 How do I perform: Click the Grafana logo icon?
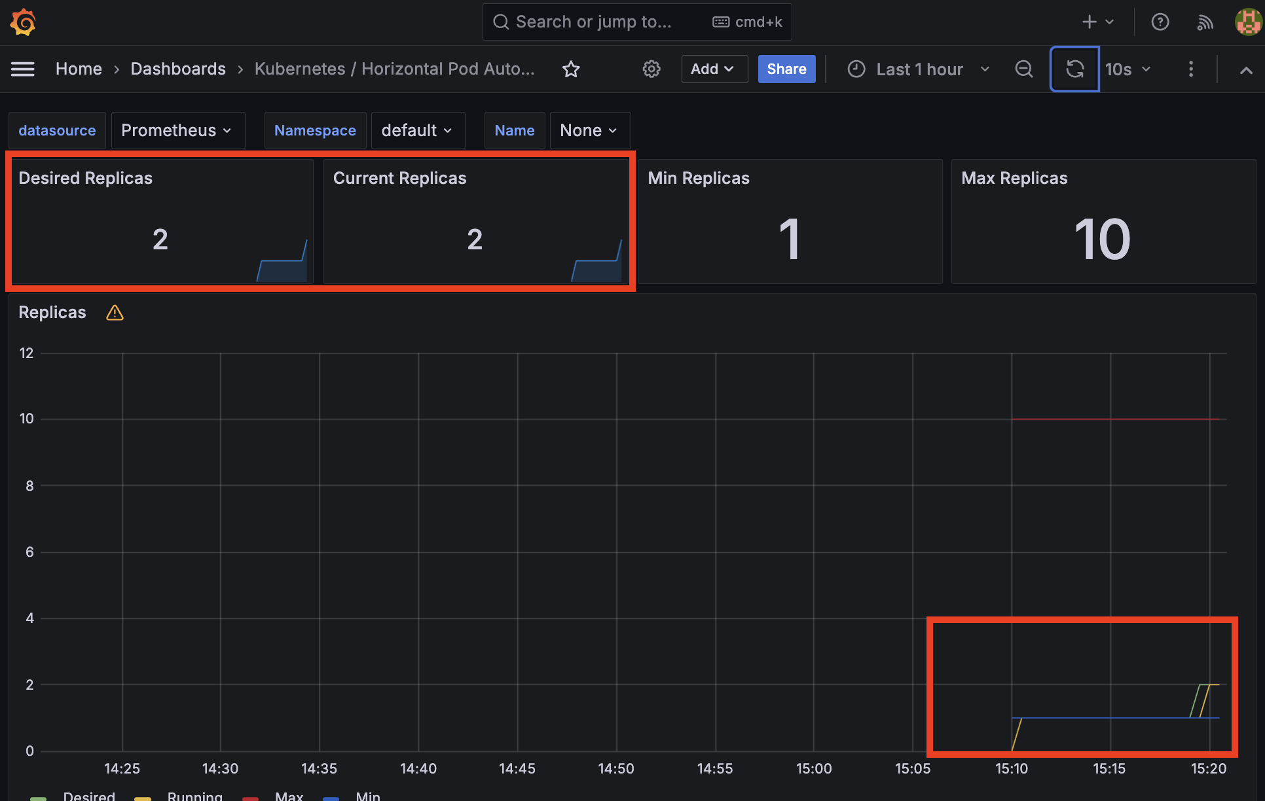click(23, 22)
